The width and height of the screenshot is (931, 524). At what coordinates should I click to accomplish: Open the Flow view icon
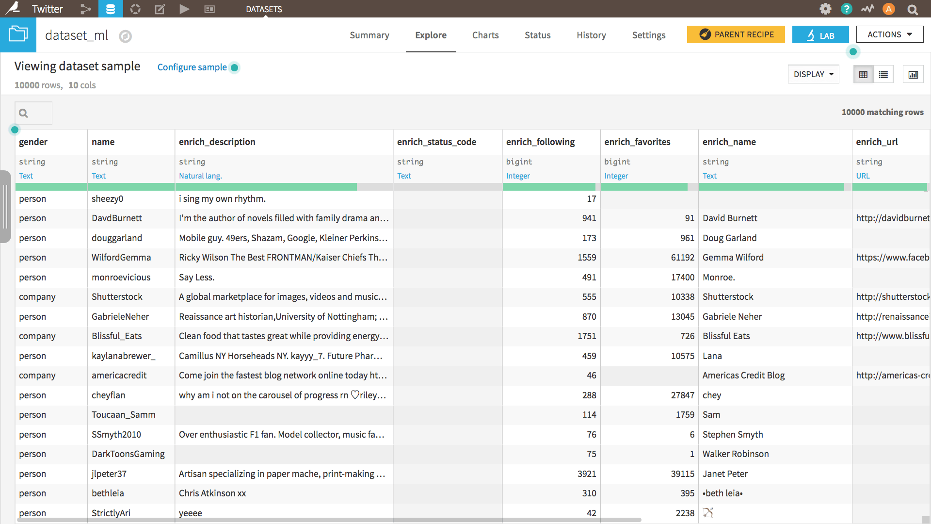pos(86,9)
